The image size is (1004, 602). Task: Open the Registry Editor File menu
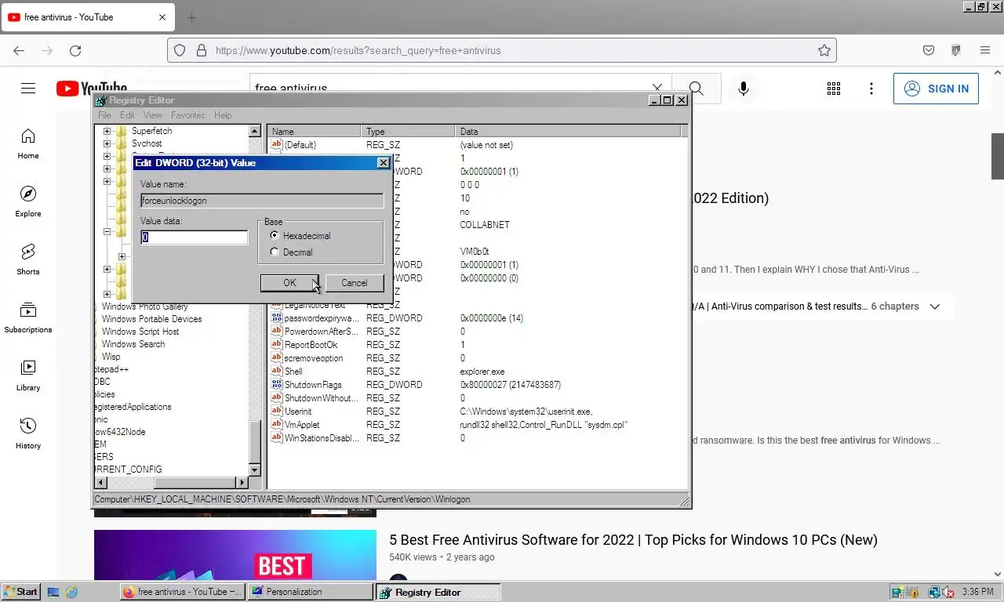(104, 115)
